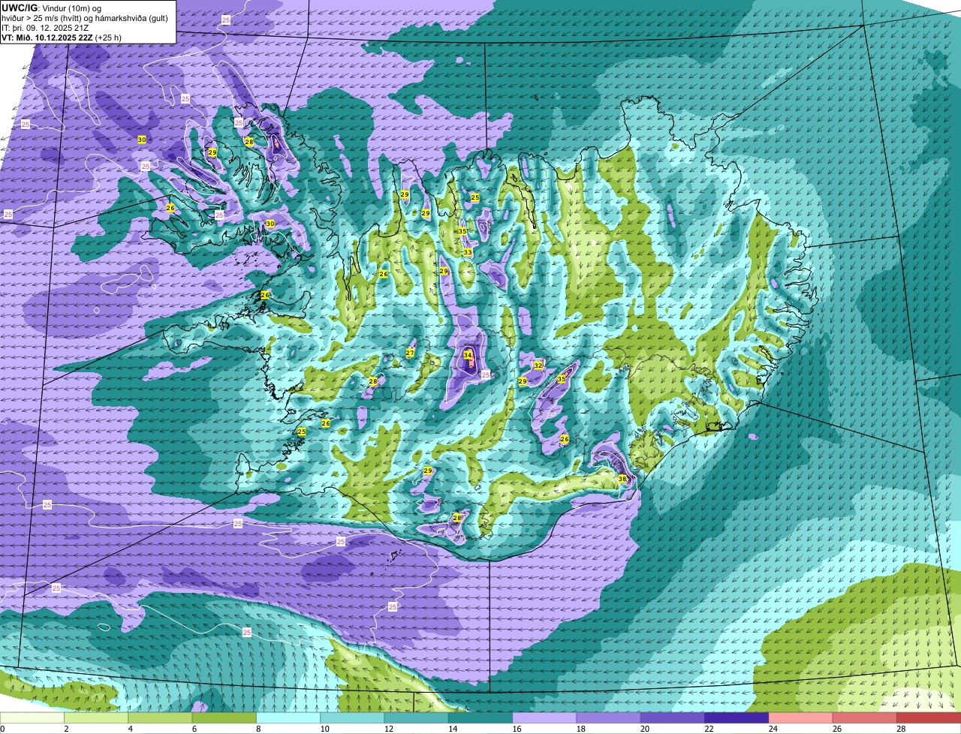Viewport: 961px width, 734px height.
Task: Click the yellow 32 peak gust label
Action: (538, 365)
